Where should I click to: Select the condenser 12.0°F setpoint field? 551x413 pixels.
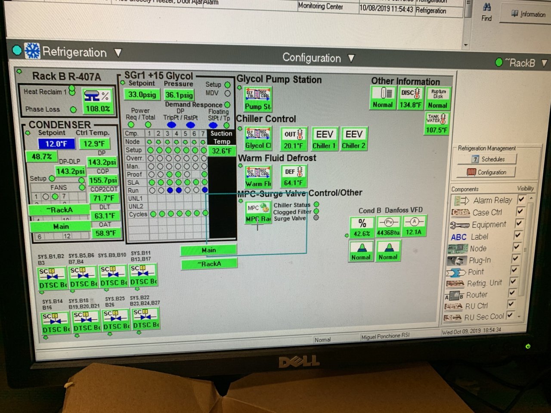coord(56,144)
